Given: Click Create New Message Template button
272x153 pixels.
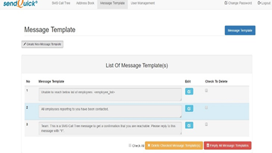Looking at the screenshot, I should pyautogui.click(x=42, y=44).
